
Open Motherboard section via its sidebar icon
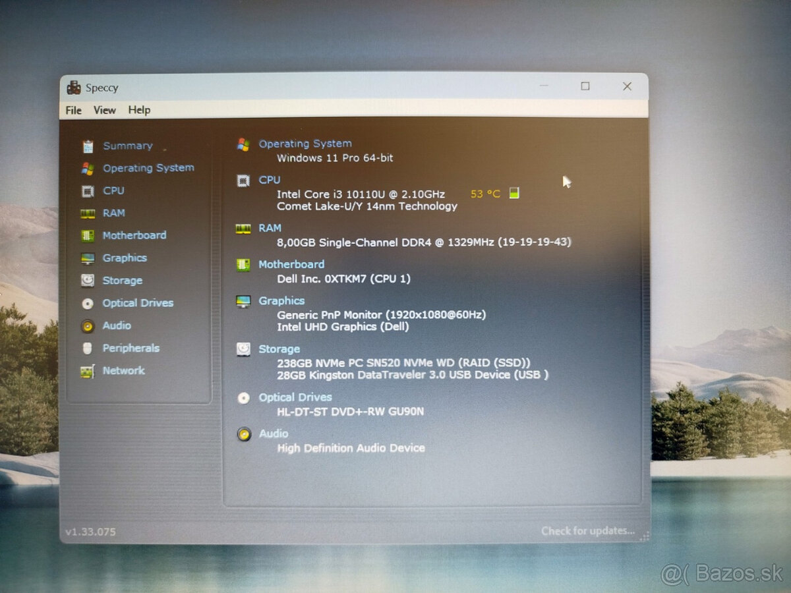click(x=88, y=236)
